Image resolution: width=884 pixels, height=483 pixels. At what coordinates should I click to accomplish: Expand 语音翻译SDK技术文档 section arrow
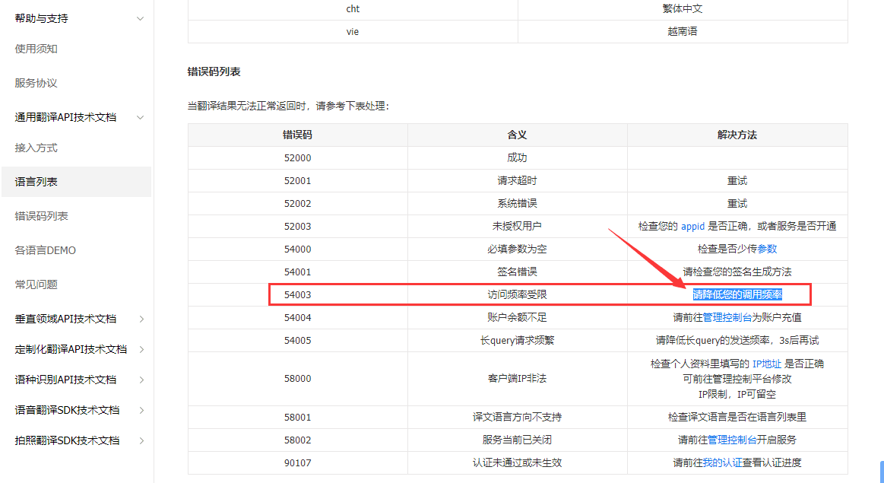click(141, 411)
